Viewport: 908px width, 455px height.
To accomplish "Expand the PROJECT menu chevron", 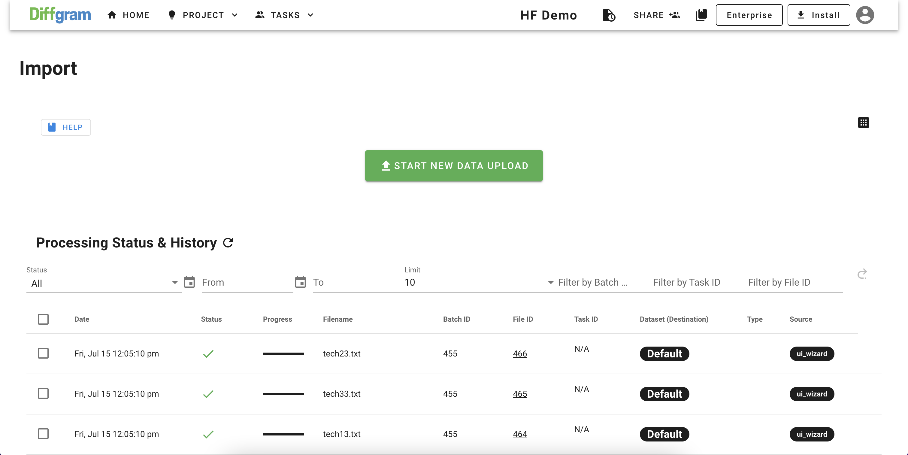I will pyautogui.click(x=235, y=15).
